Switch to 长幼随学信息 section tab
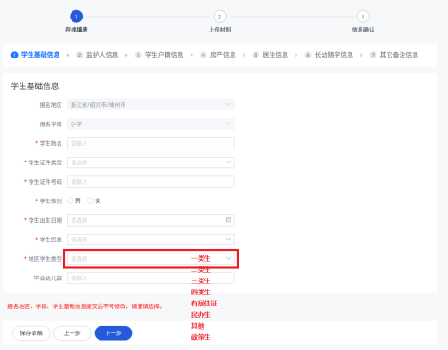The width and height of the screenshot is (448, 350). (329, 55)
